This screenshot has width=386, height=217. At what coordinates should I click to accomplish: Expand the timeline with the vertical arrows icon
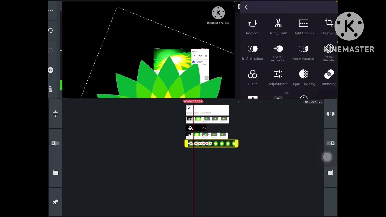tap(55, 114)
